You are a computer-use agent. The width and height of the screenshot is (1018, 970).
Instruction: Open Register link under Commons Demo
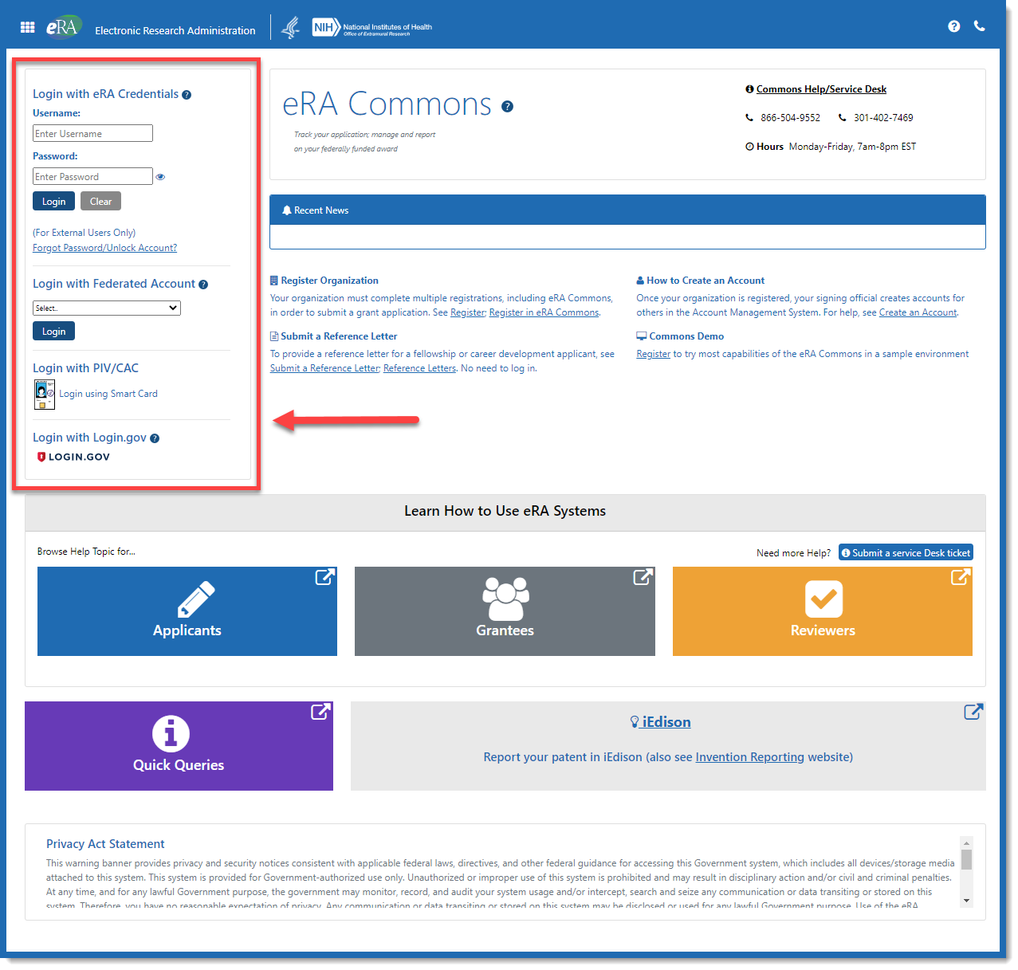point(653,354)
